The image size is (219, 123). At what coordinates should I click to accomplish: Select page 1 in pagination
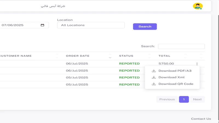pyautogui.click(x=184, y=99)
